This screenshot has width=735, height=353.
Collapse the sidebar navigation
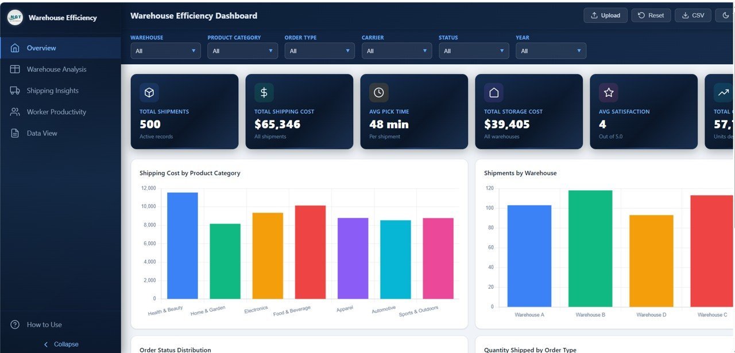click(x=61, y=344)
